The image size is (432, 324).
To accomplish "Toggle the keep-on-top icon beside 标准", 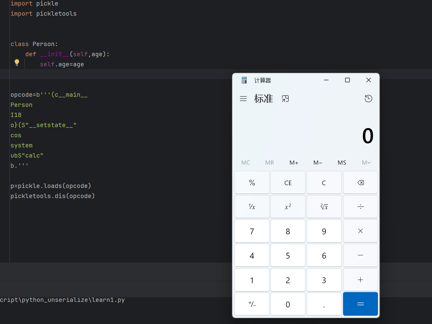I will point(285,99).
